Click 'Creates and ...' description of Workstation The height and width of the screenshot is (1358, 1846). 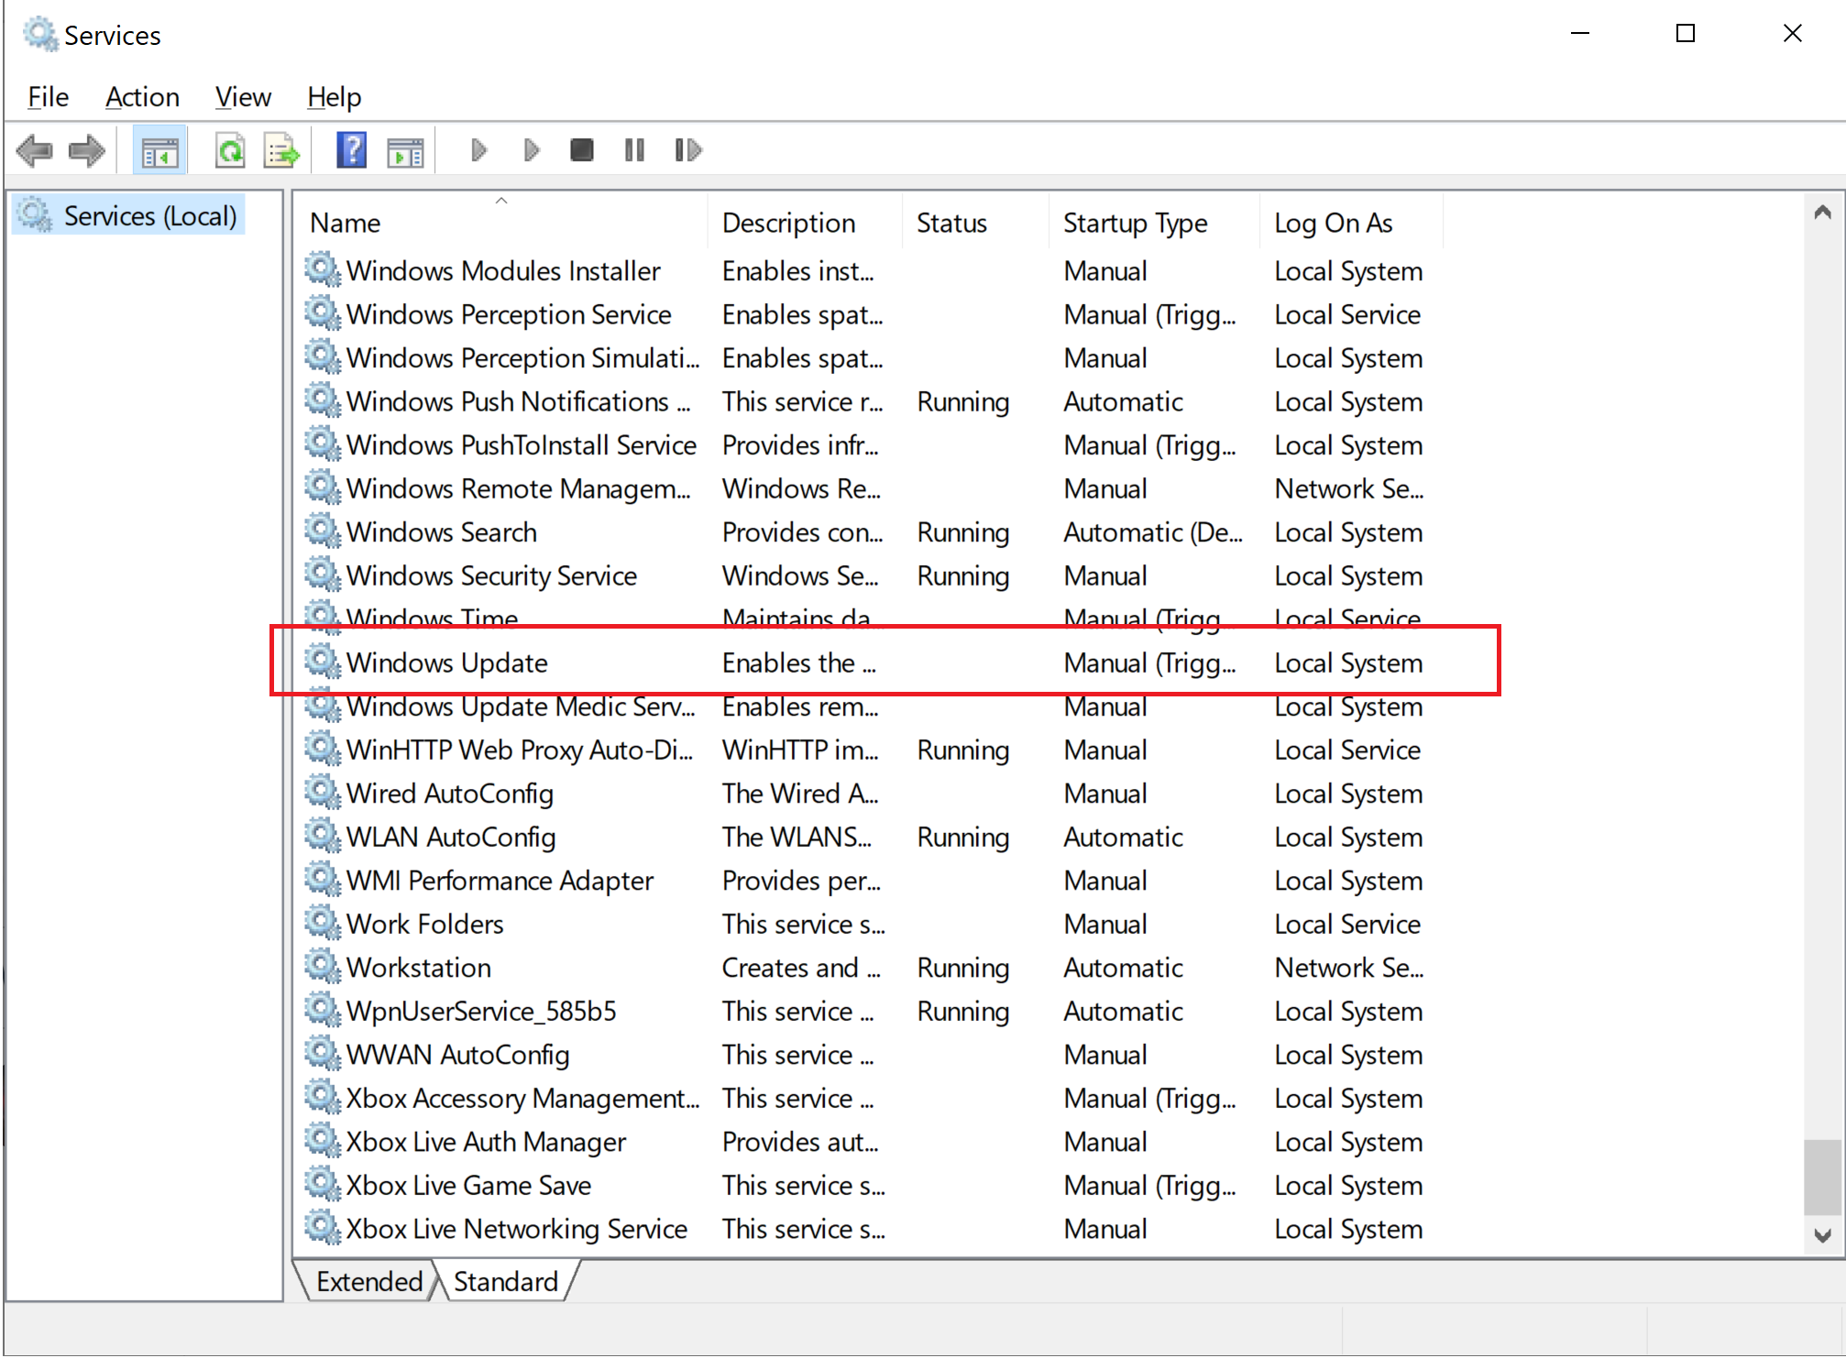(801, 968)
